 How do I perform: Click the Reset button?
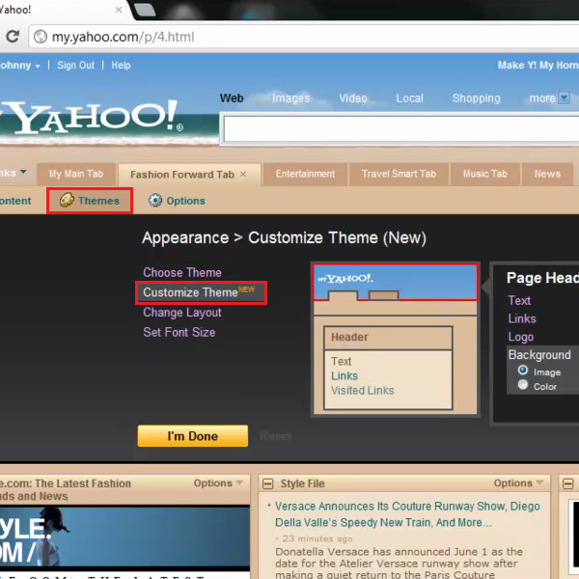(275, 436)
